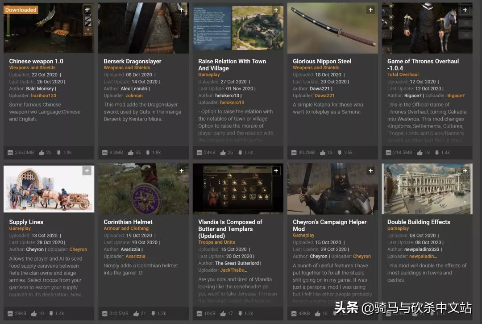The image size is (482, 324).
Task: Select the Total Overhaul category link
Action: click(403, 75)
